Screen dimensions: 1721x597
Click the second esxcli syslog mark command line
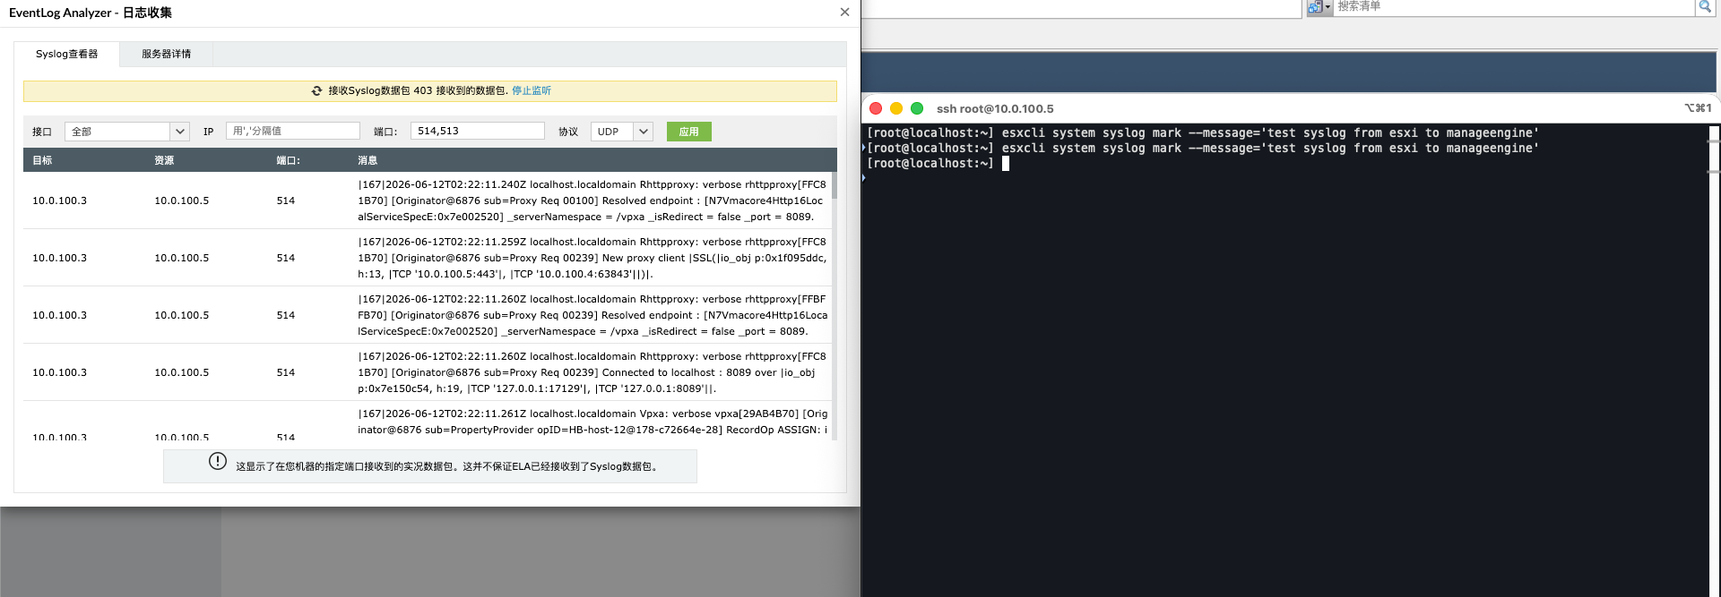tap(1202, 148)
